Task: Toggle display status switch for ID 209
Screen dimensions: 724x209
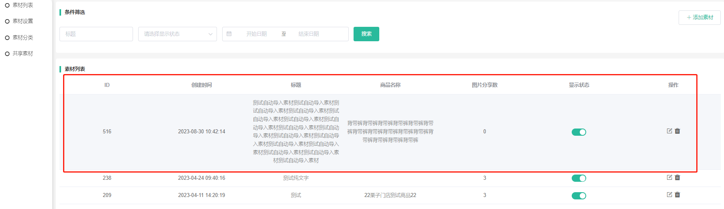Action: pos(579,196)
